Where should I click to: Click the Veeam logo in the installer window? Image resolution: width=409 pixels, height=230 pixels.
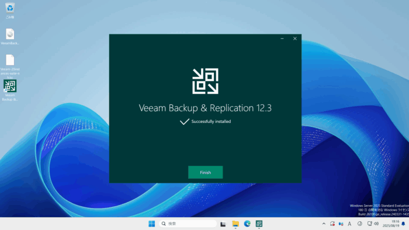pos(205,81)
